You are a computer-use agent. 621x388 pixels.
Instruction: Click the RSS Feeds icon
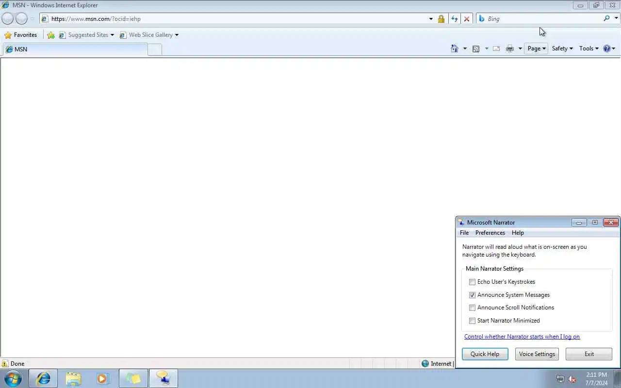tap(476, 48)
